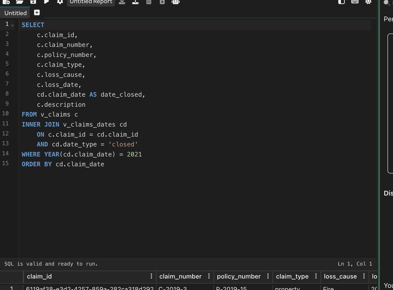Click the trash delete icon in toolbar

click(x=148, y=2)
